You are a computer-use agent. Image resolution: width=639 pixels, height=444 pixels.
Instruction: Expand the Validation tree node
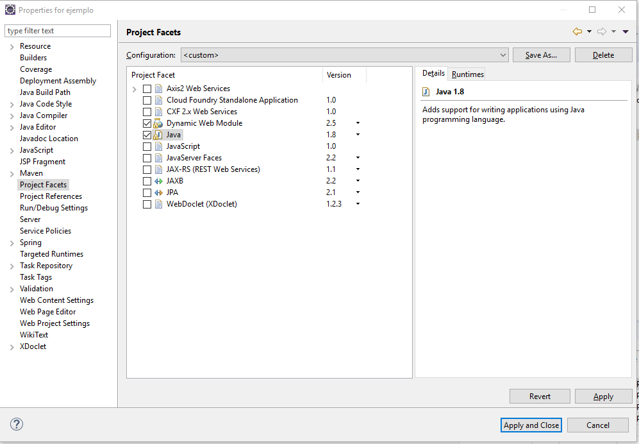(x=12, y=289)
